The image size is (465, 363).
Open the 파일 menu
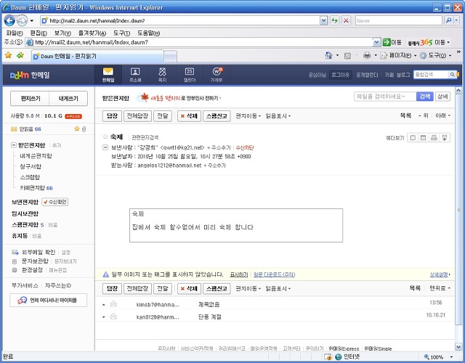(x=15, y=33)
